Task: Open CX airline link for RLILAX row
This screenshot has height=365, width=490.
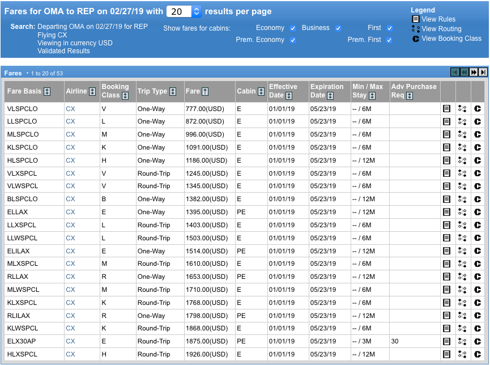Action: pyautogui.click(x=70, y=316)
